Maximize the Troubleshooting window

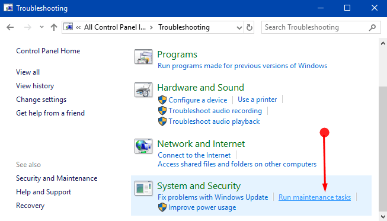[347, 8]
